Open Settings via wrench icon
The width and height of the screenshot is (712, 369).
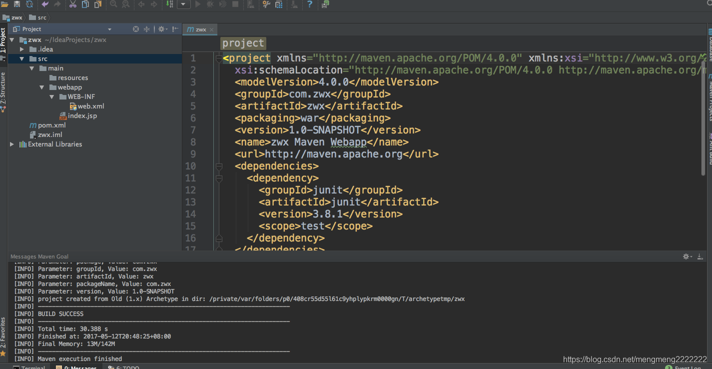point(266,4)
